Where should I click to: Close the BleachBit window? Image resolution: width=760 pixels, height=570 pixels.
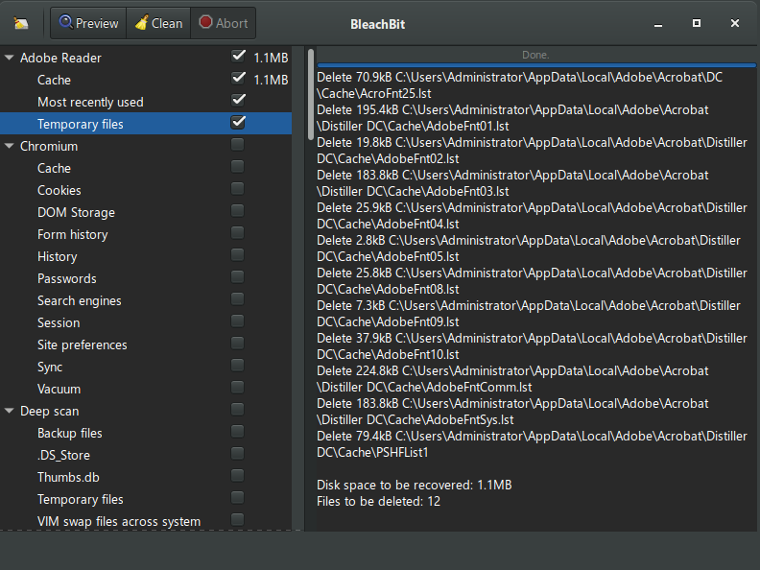click(735, 23)
